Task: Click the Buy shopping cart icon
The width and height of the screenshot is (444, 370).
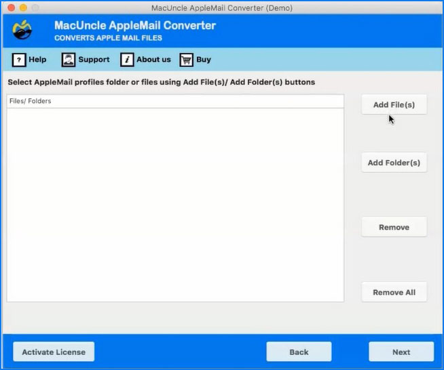Action: tap(186, 60)
